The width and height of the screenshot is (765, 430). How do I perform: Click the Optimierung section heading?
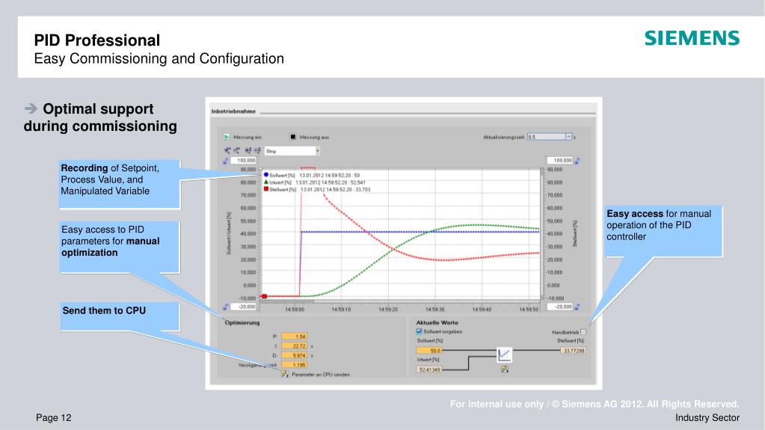242,322
